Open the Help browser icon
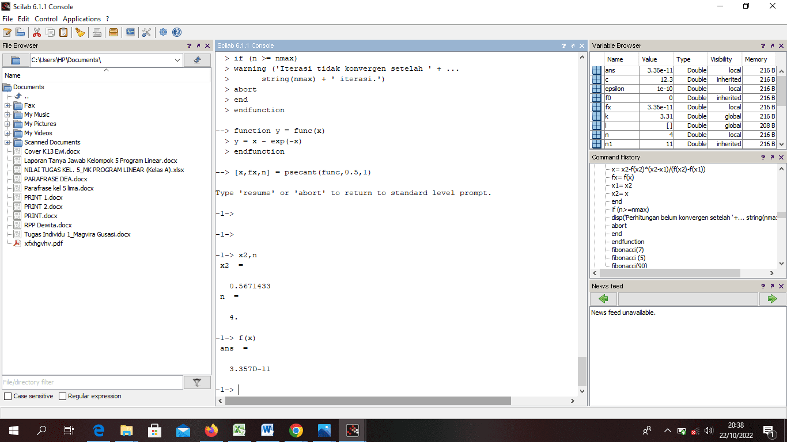The height and width of the screenshot is (442, 787). pos(177,32)
